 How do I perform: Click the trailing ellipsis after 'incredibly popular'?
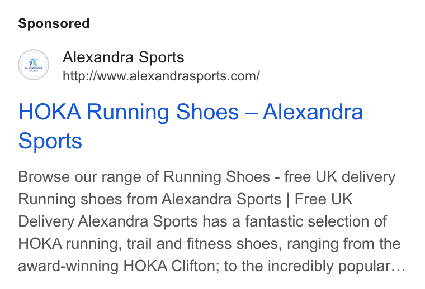[x=398, y=268]
